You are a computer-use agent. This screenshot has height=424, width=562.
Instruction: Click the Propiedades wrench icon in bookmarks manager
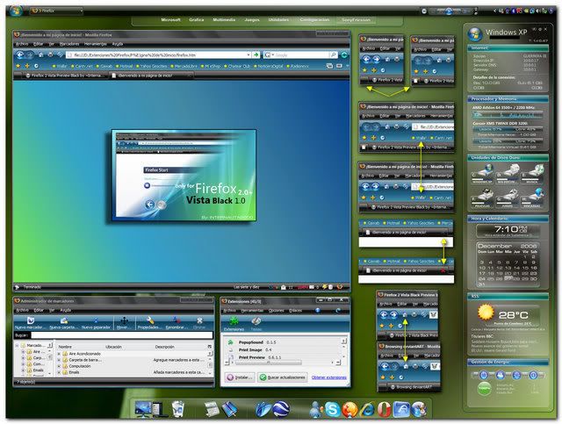pos(148,322)
